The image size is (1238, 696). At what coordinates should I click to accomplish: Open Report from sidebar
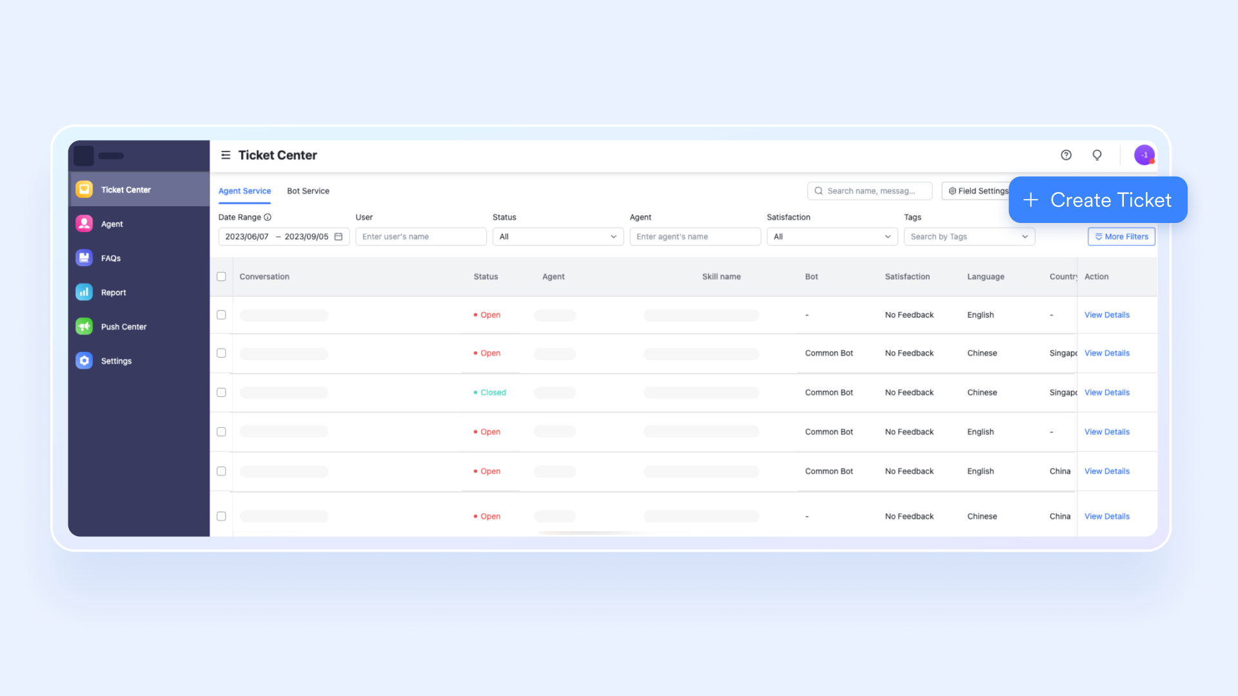click(x=139, y=292)
